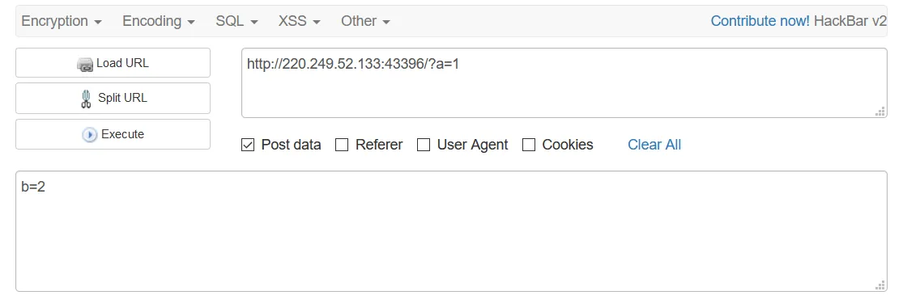Follow the Contribute now! link
The image size is (903, 308).
point(760,21)
